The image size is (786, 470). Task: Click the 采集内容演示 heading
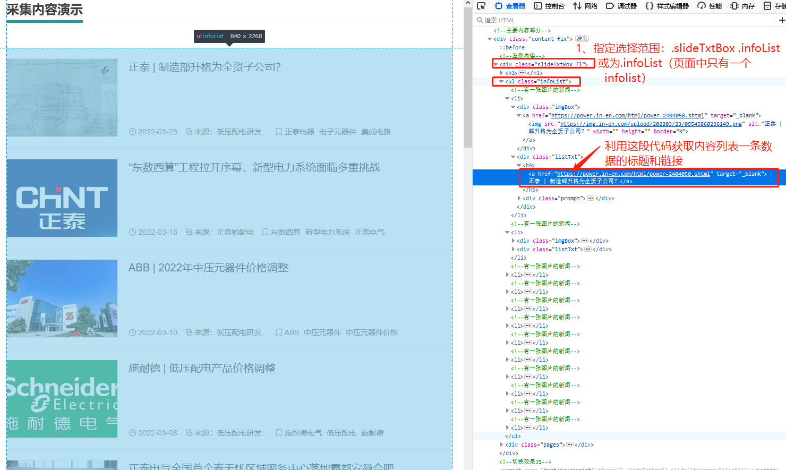point(45,10)
